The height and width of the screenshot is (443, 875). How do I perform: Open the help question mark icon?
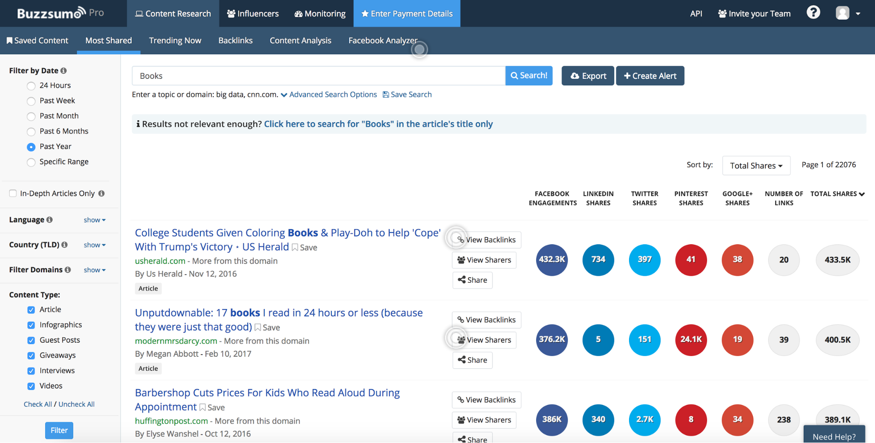[813, 13]
